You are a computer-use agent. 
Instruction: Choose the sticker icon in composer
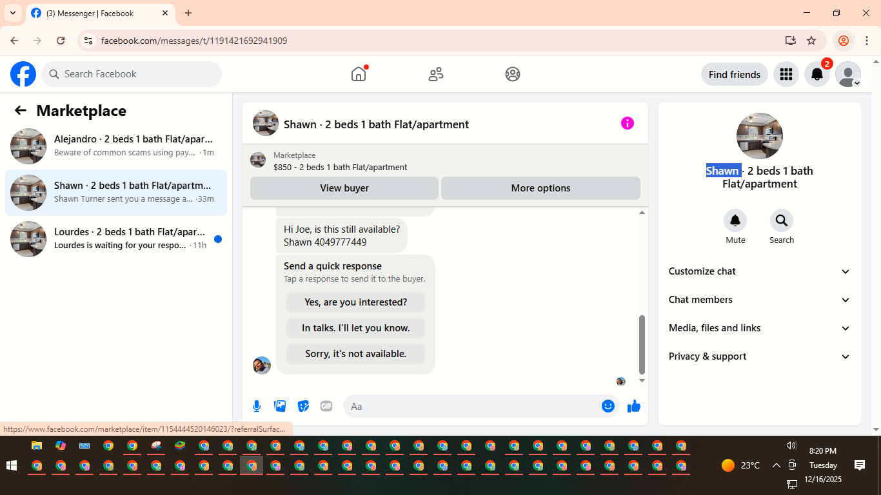303,406
